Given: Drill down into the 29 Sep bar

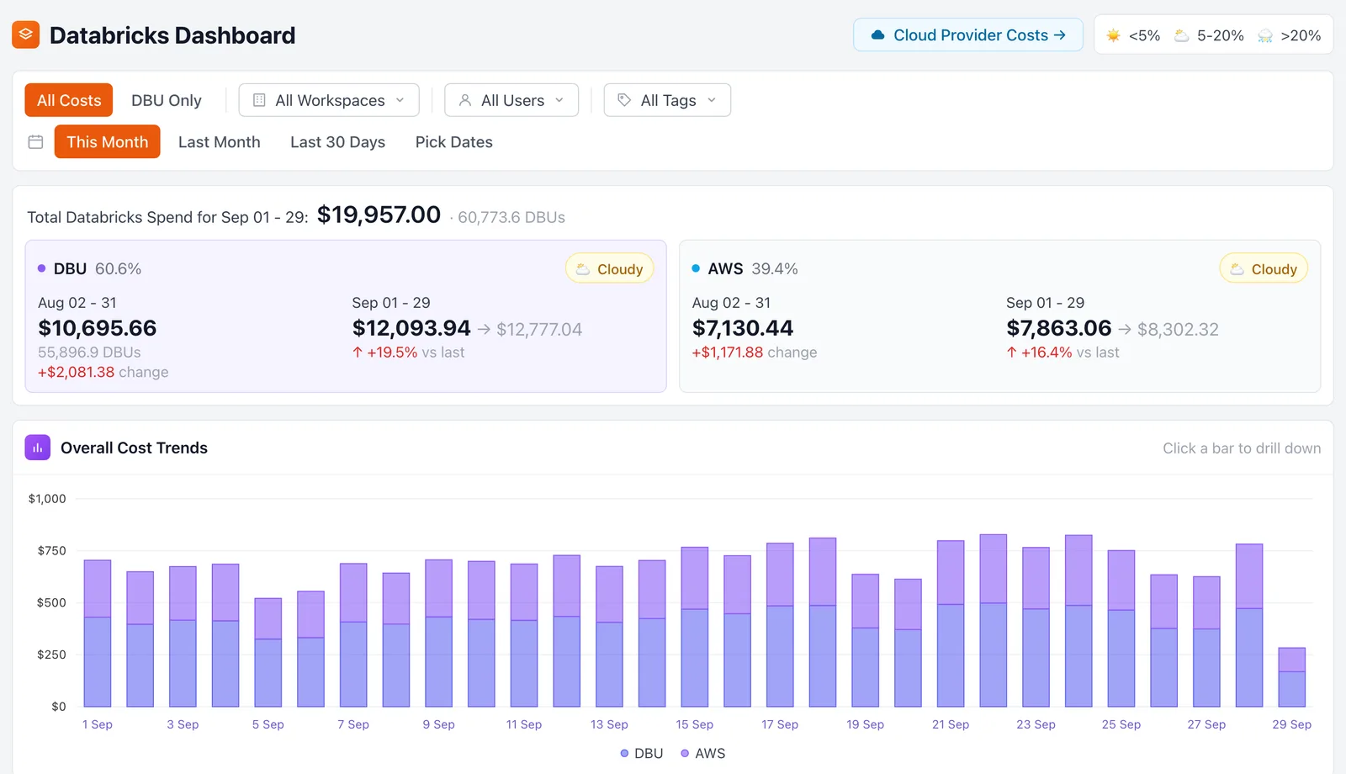Looking at the screenshot, I should [1291, 677].
